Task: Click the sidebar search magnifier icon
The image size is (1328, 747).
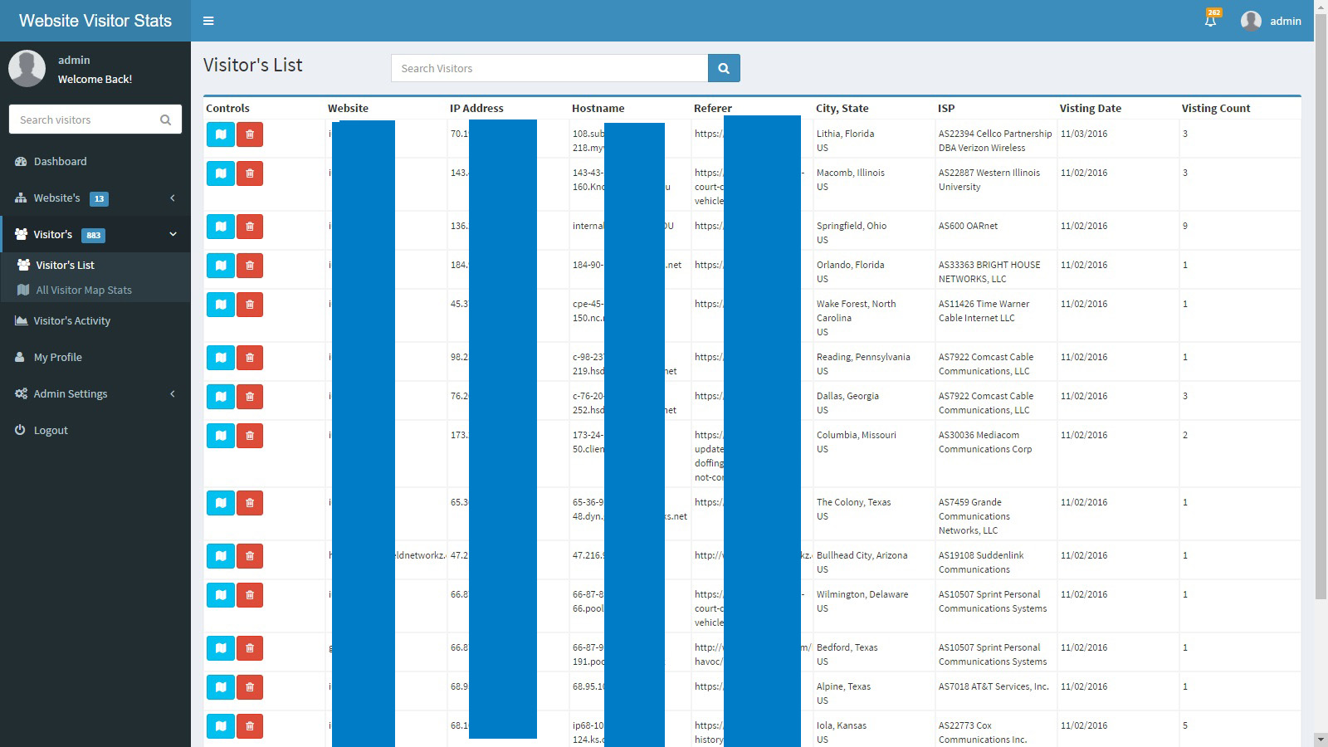Action: click(166, 120)
